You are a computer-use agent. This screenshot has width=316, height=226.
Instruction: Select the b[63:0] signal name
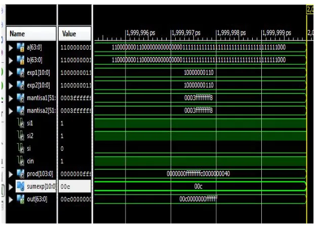click(x=34, y=60)
